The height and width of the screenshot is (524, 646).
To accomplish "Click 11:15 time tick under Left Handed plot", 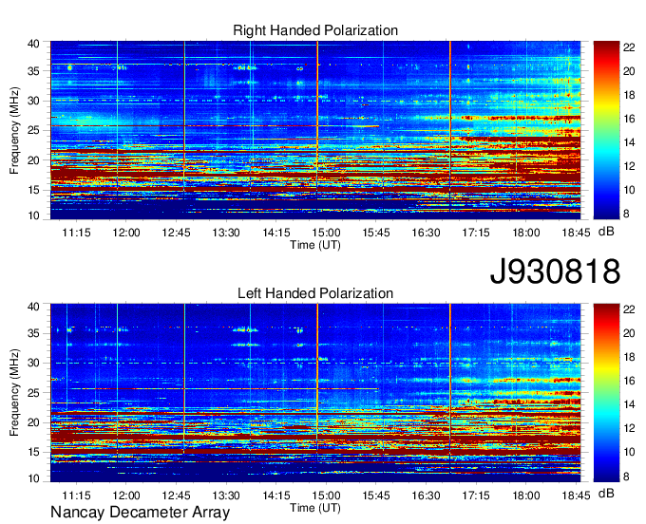I will click(x=76, y=496).
